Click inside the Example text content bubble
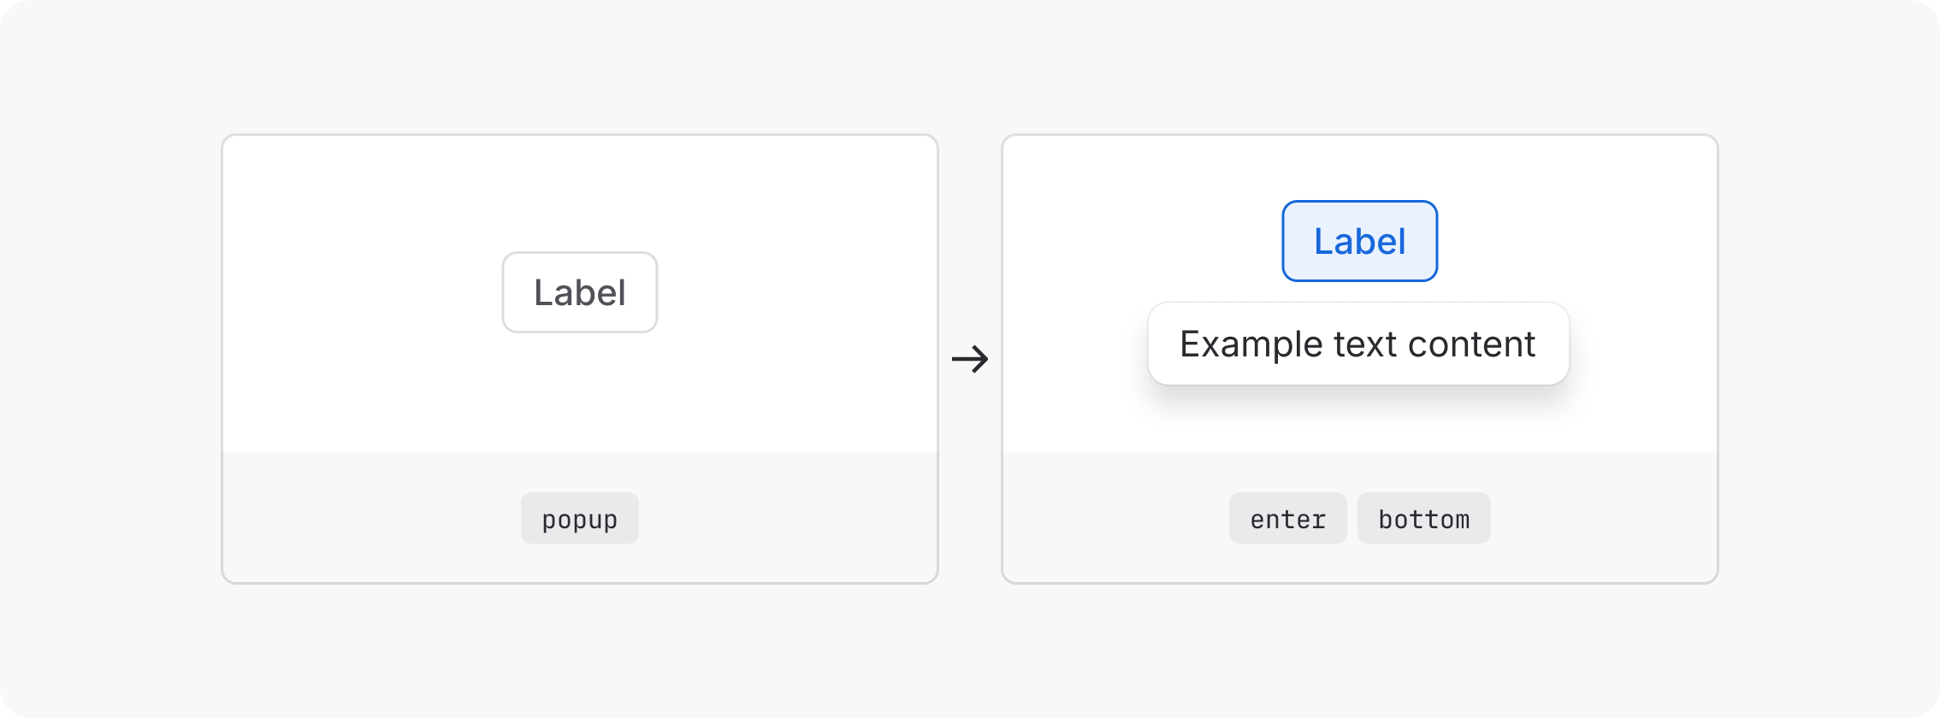 click(1357, 344)
